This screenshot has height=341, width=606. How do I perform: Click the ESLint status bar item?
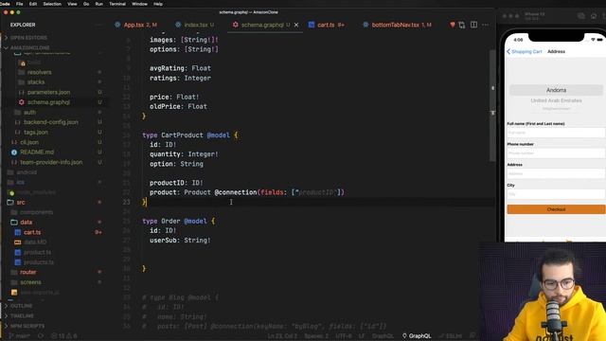coord(451,336)
